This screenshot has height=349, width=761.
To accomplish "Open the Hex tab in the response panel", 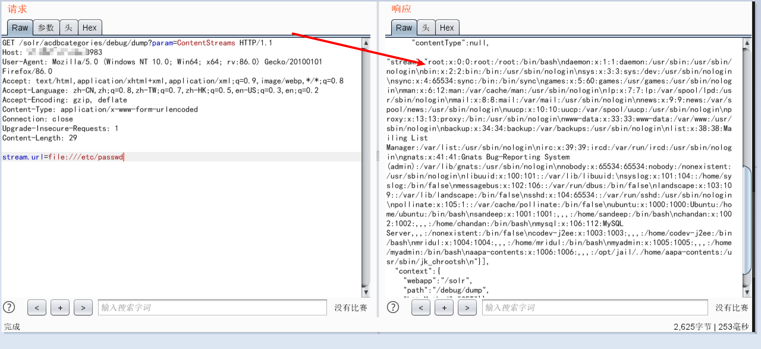I will (x=447, y=27).
